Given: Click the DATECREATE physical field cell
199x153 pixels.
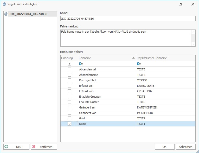Looking at the screenshot, I should (x=166, y=86).
